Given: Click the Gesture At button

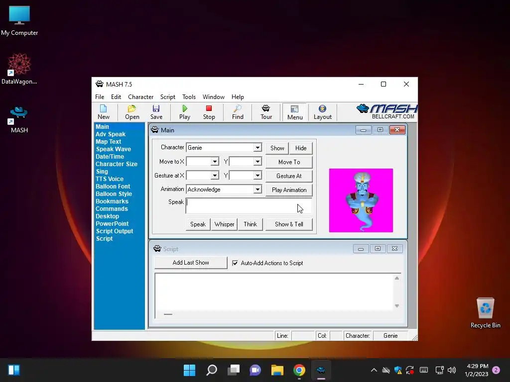Looking at the screenshot, I should [x=289, y=176].
